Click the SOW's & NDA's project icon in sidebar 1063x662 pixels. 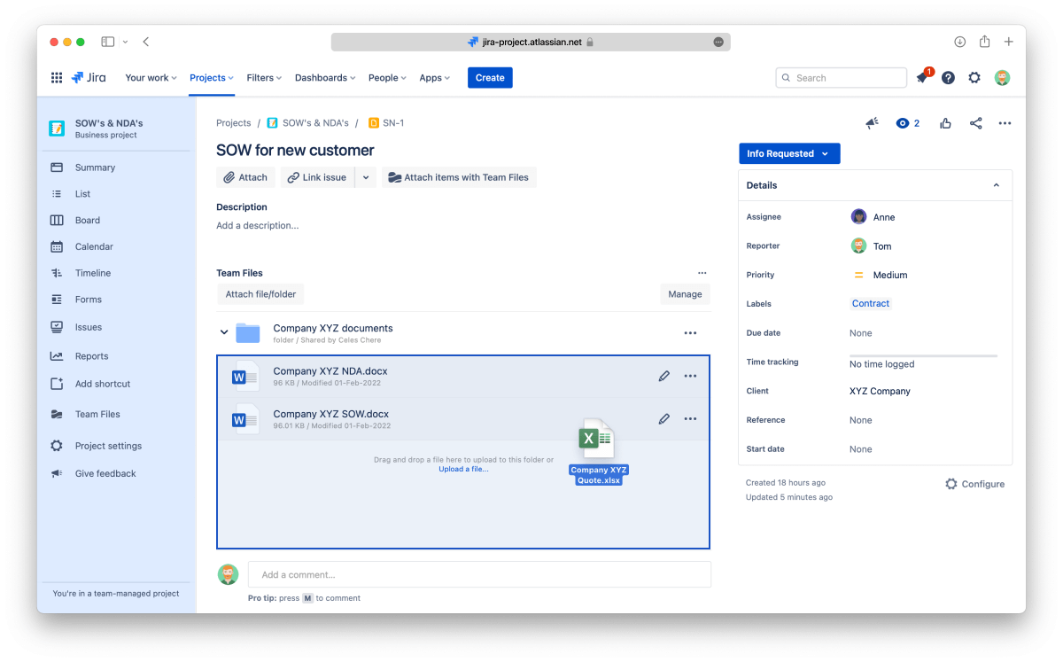tap(57, 129)
